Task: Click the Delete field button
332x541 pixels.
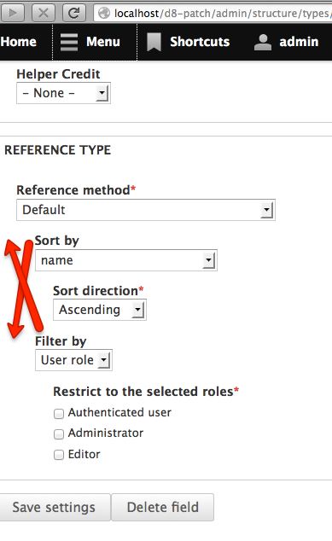Action: point(162,507)
